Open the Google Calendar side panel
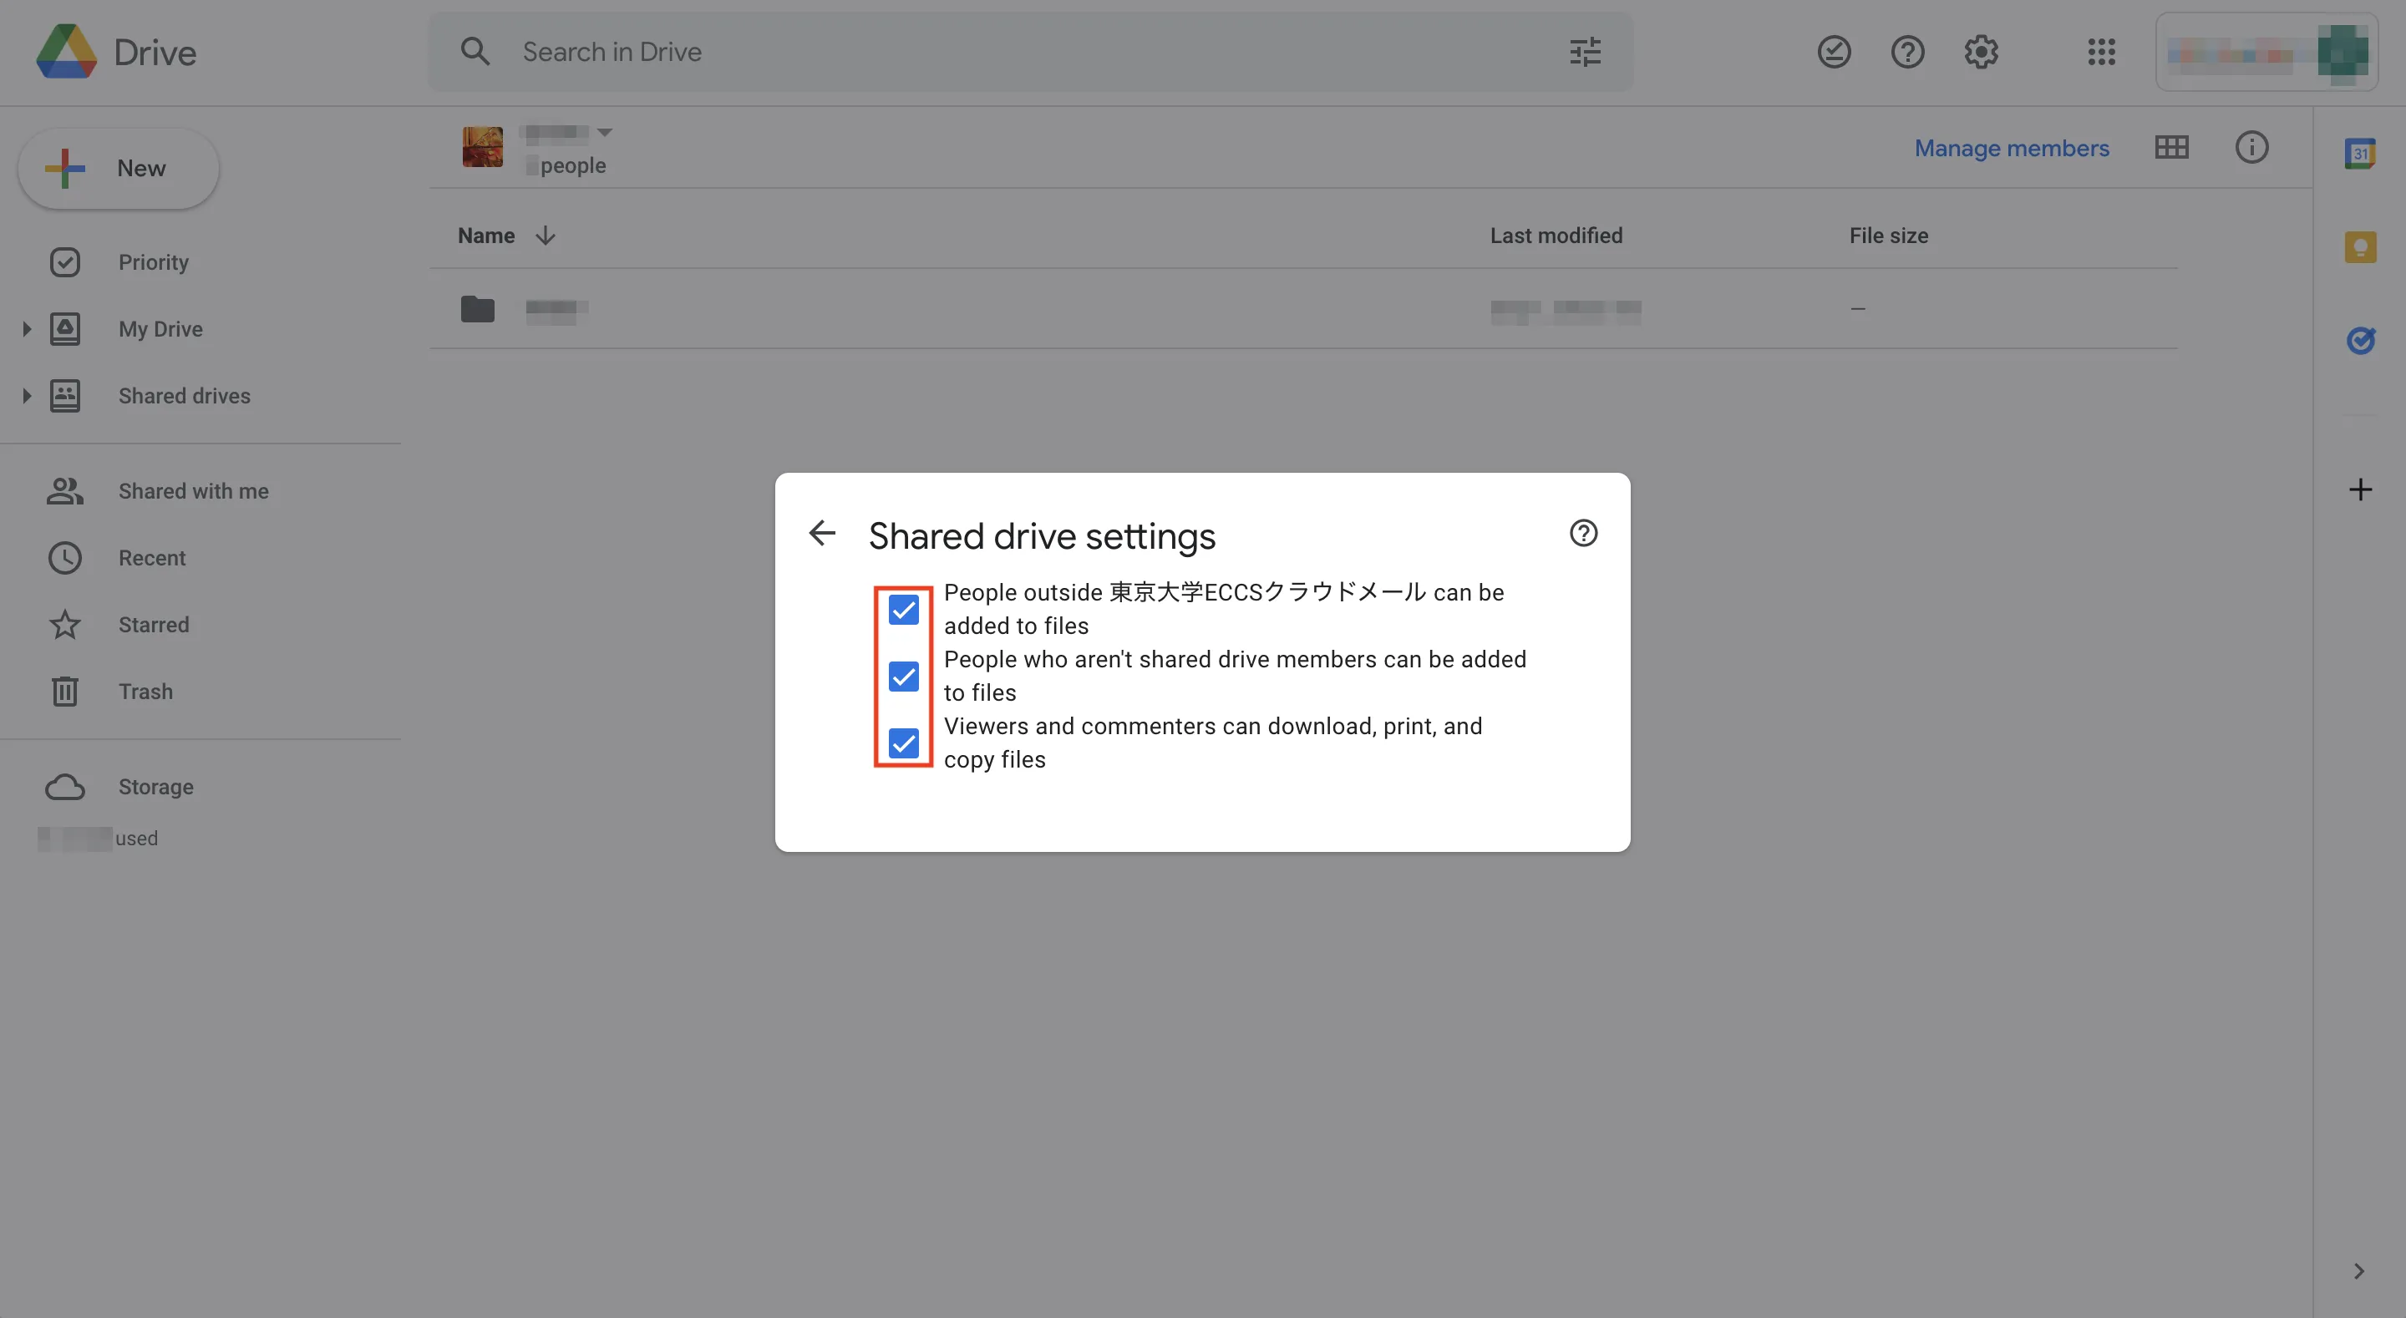Image resolution: width=2406 pixels, height=1318 pixels. tap(2359, 153)
